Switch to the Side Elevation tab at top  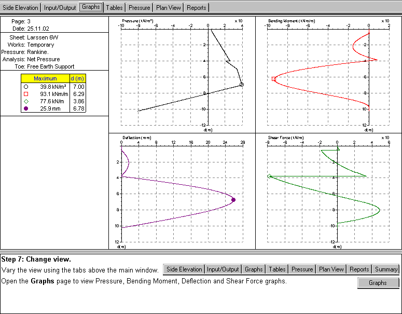tap(21, 7)
